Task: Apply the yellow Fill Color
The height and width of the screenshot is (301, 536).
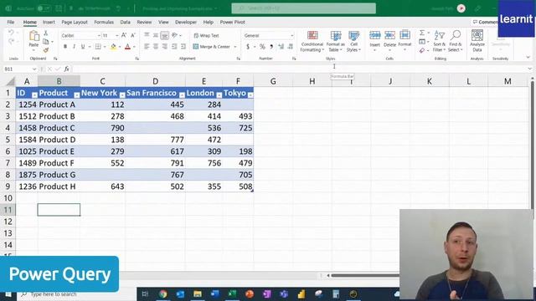Action: pos(113,47)
